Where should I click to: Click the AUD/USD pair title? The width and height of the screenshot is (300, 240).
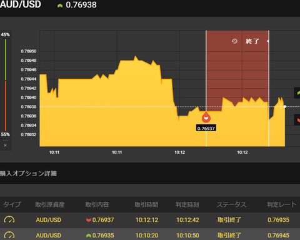coord(21,4)
